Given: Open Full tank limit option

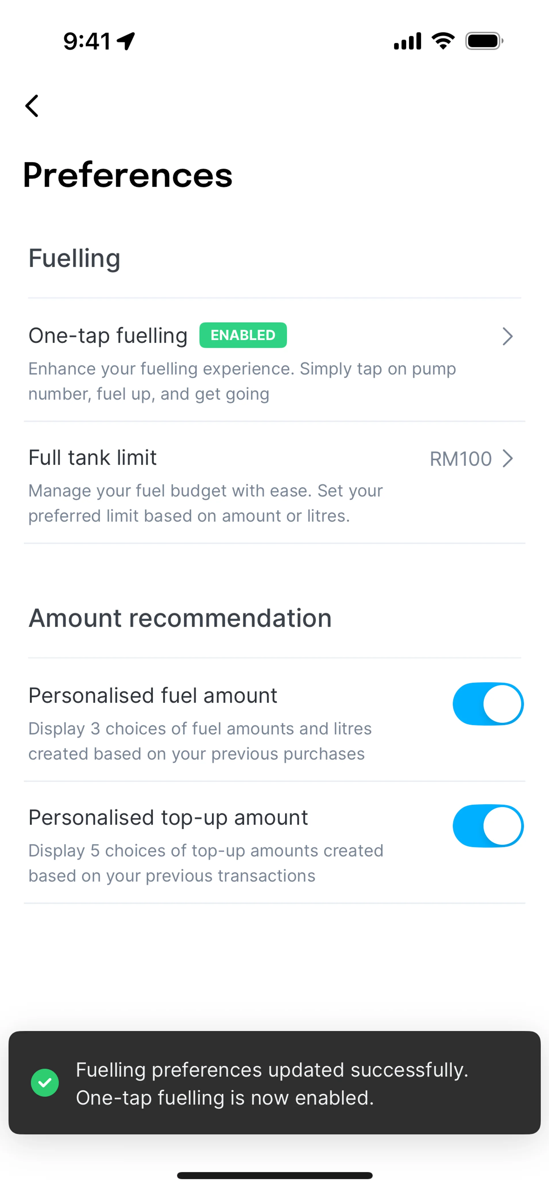Looking at the screenshot, I should 93,458.
